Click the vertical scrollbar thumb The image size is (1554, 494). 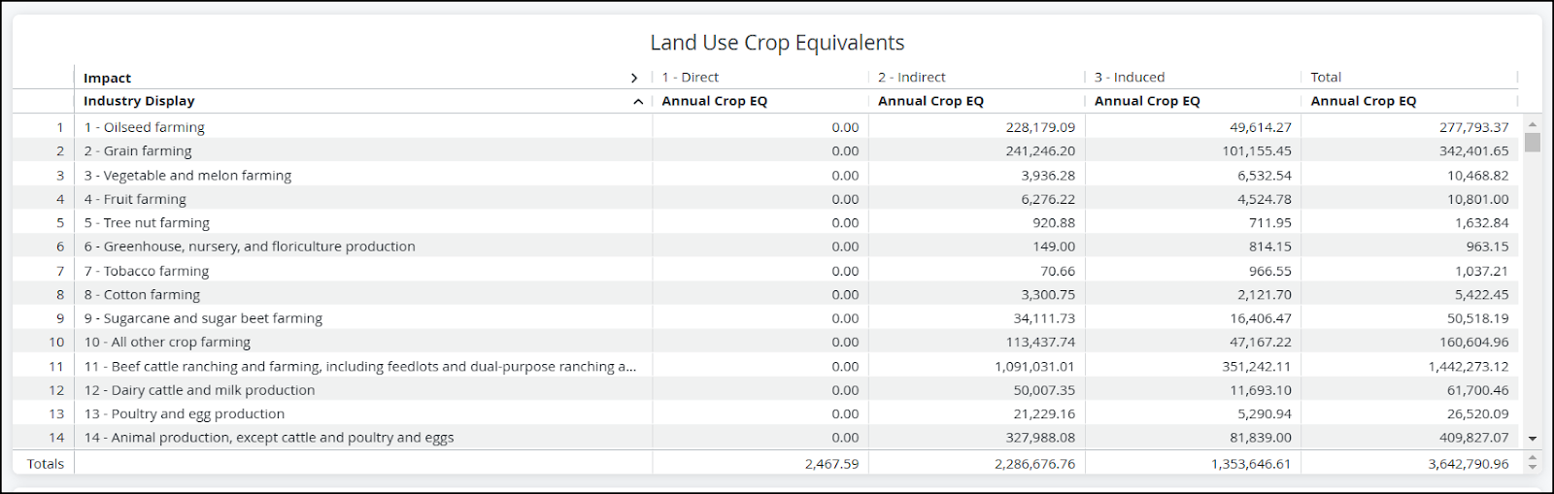point(1533,143)
